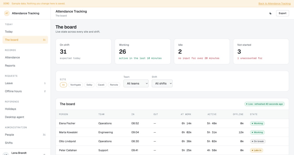294x155 pixels.
Task: Open Offline hours requests
Action: [25, 91]
